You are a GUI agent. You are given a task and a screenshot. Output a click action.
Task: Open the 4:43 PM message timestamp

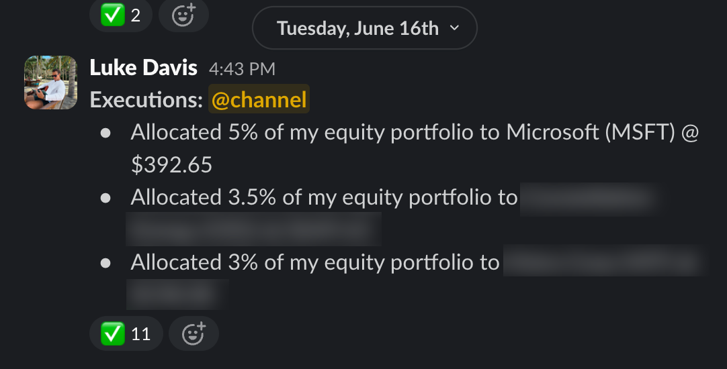point(242,70)
